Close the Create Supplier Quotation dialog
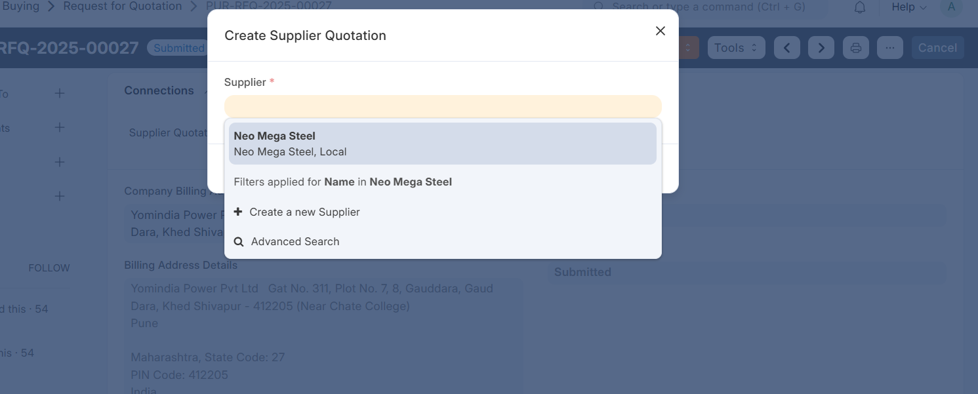The image size is (978, 394). coord(661,31)
